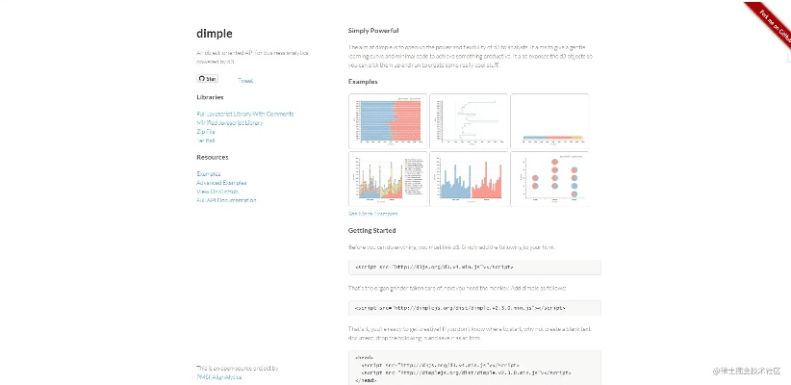Open the pie chart matrix thumbnail
This screenshot has height=385, width=791.
coord(549,179)
